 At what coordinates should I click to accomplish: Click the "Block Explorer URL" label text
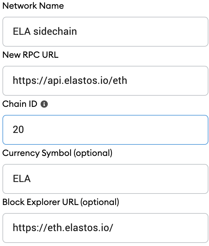point(40,202)
